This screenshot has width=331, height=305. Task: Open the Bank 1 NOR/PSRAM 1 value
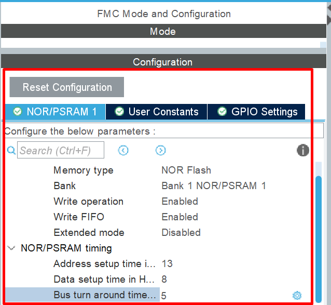pos(214,186)
